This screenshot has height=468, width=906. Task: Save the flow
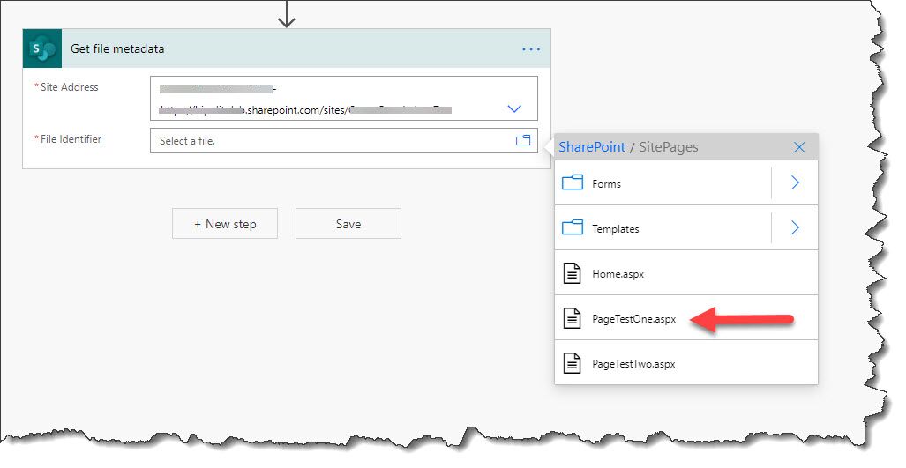[348, 224]
